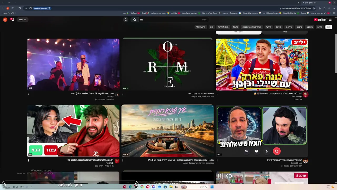The width and height of the screenshot is (337, 190).
Task: Select the משחקי פעולה והרפתקאות chip
Action: 252,27
